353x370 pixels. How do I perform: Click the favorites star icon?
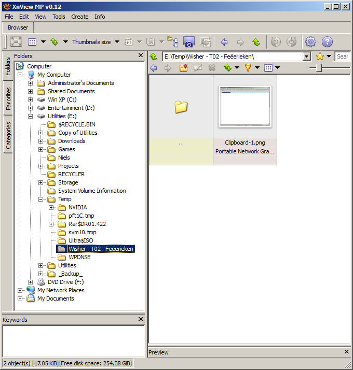click(320, 56)
